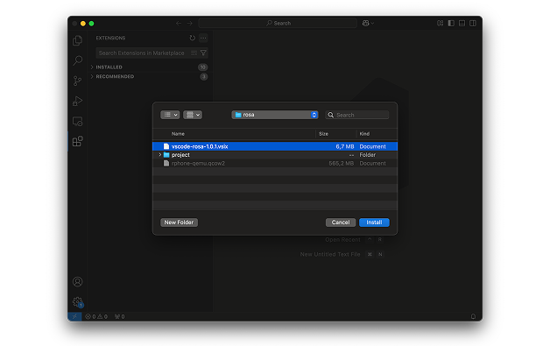Click the Install button

[374, 222]
